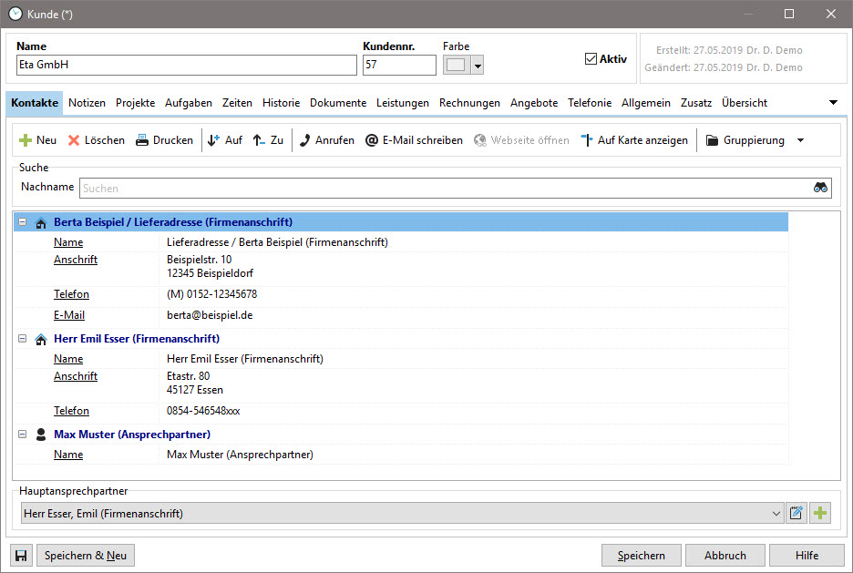Viewport: 853px width, 573px height.
Task: Show address with Auf Karte anzeigen icon
Action: click(587, 140)
